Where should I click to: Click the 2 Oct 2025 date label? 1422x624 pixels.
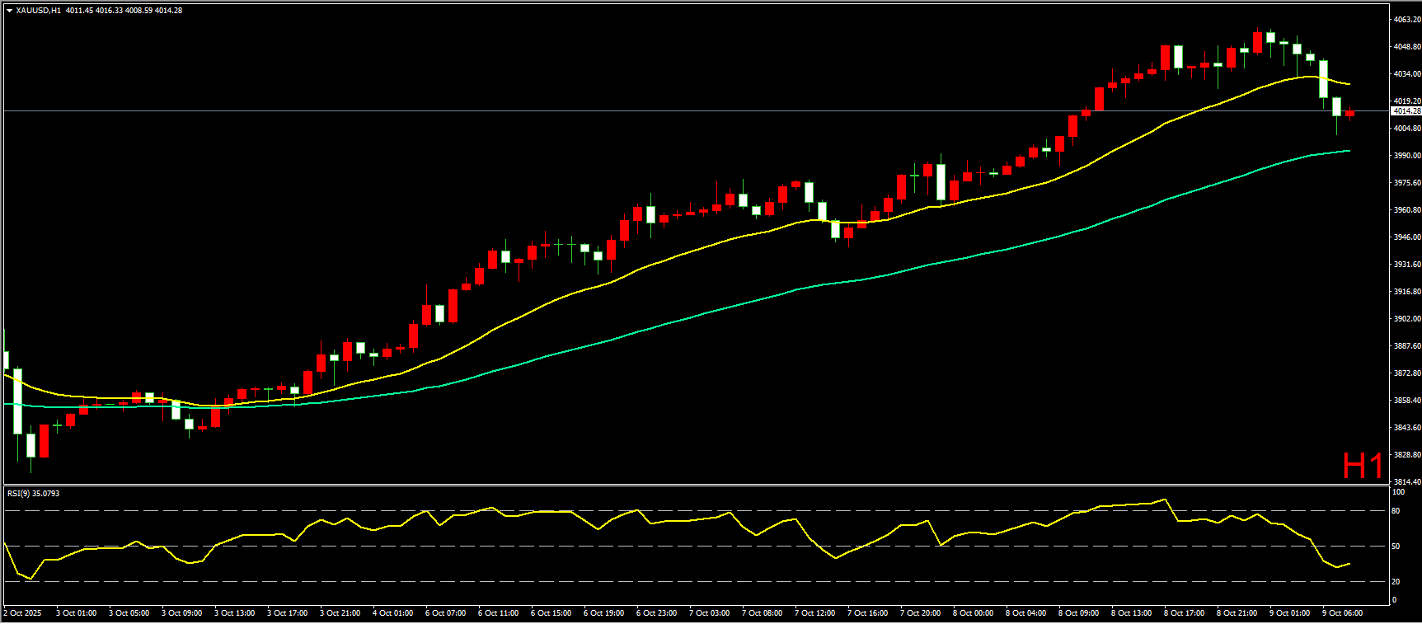[x=23, y=613]
